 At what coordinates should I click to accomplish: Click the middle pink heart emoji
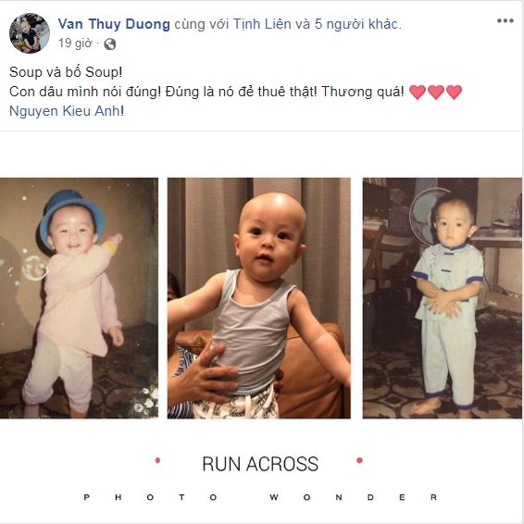(x=436, y=93)
